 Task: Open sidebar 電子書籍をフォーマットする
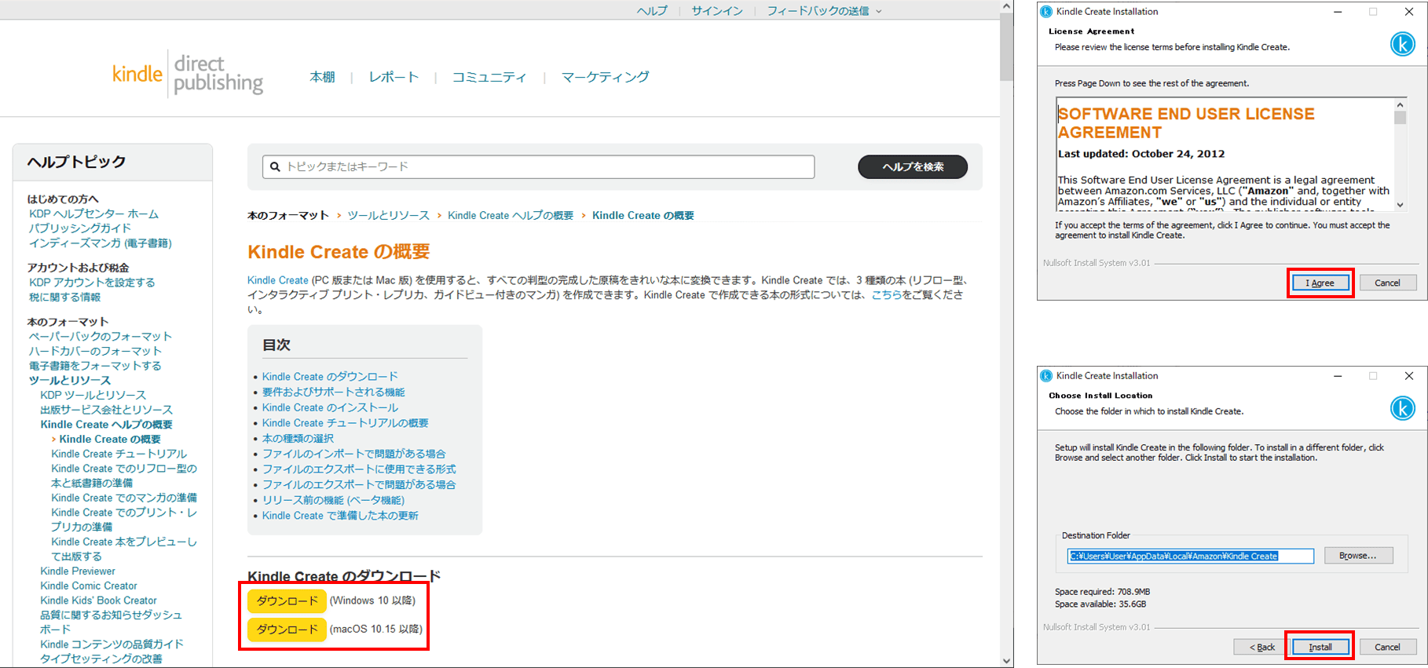[x=95, y=366]
